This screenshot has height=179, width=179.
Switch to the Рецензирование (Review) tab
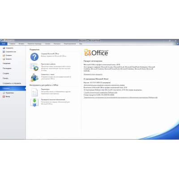(70, 44)
